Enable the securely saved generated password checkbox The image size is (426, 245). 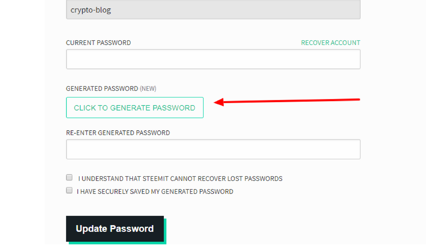click(x=69, y=190)
